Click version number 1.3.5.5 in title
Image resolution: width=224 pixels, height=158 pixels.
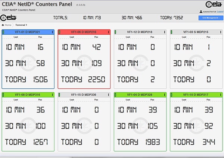tap(81, 5)
